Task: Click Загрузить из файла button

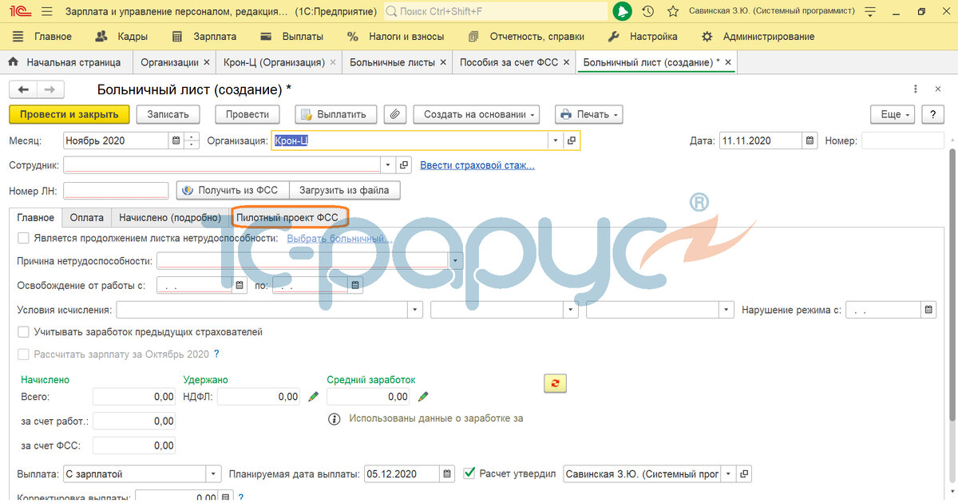Action: click(344, 190)
